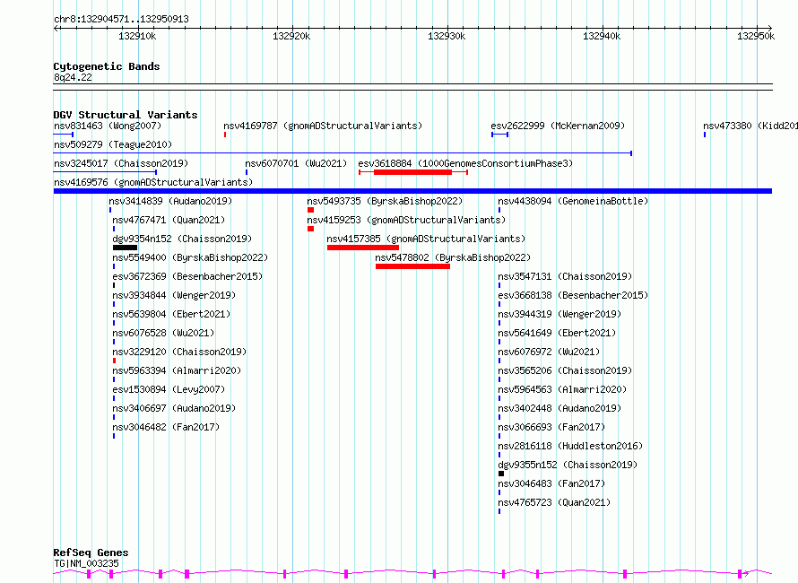
Task: Click the 132910k ruler position
Action: pos(137,36)
